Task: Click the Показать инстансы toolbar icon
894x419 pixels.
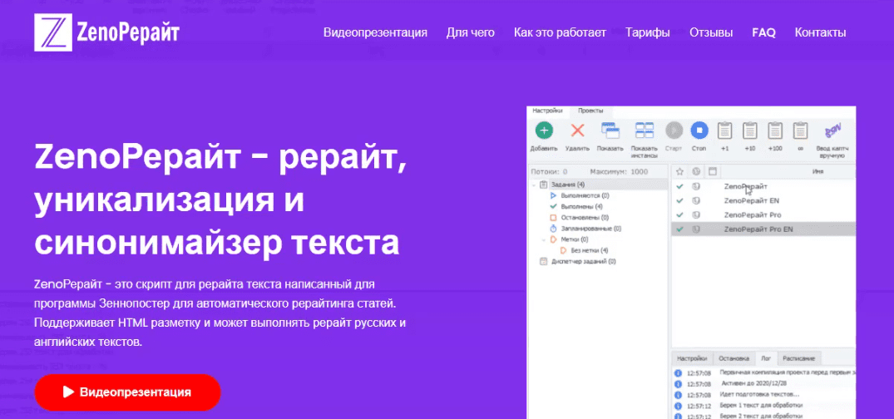Action: 645,131
